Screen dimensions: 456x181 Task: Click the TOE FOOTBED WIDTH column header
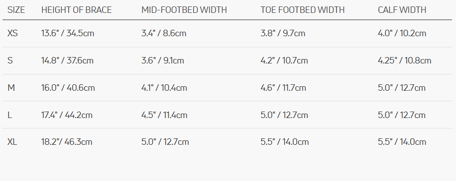coord(303,10)
